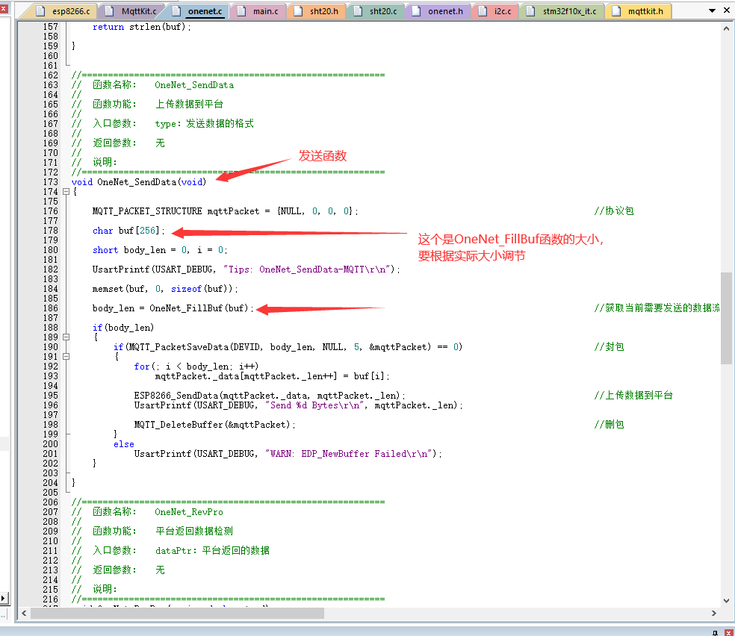Click the red close icon at bottom right

pos(728,633)
